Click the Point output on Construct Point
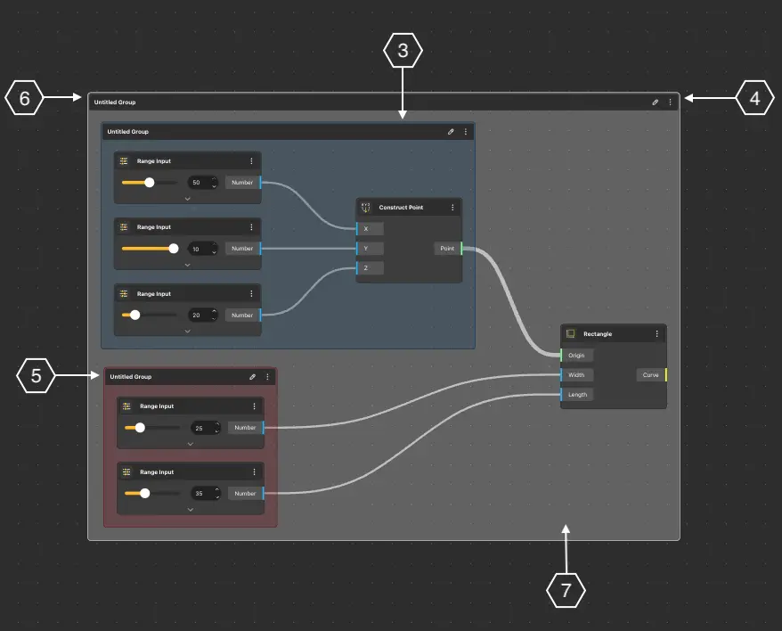782x631 pixels. click(447, 249)
